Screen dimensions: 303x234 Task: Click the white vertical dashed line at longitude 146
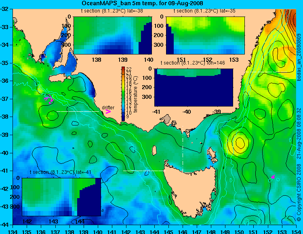(x=183, y=149)
